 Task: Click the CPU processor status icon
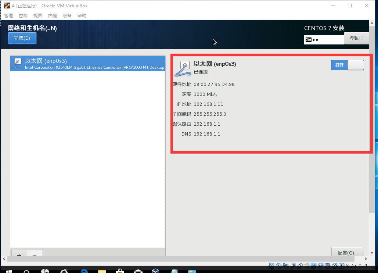click(327, 266)
